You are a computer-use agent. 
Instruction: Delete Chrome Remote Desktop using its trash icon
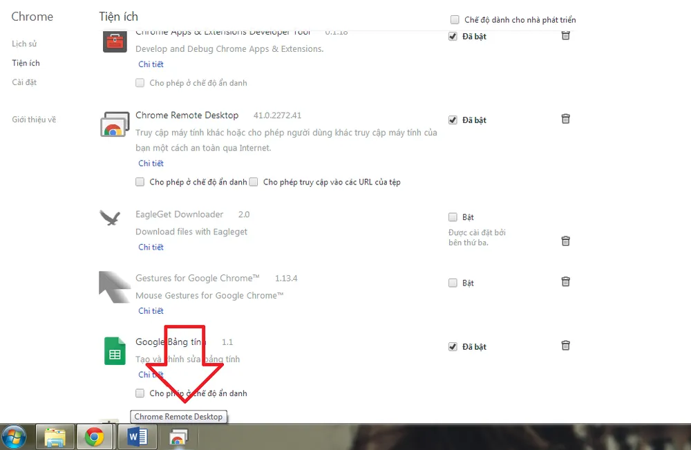tap(565, 119)
